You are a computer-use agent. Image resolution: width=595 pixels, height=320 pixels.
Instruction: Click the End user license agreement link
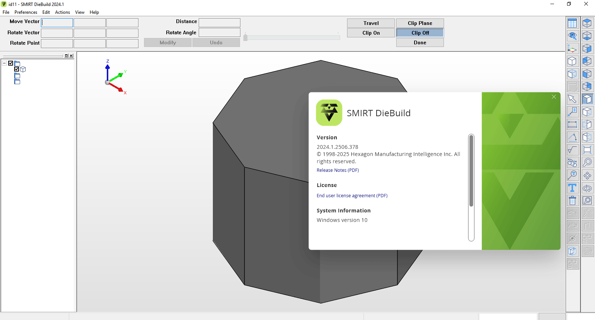coord(352,196)
